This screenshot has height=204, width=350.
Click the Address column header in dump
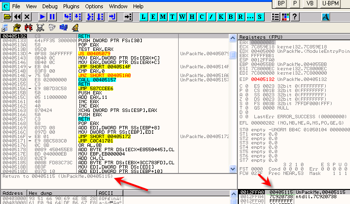coord(12,193)
